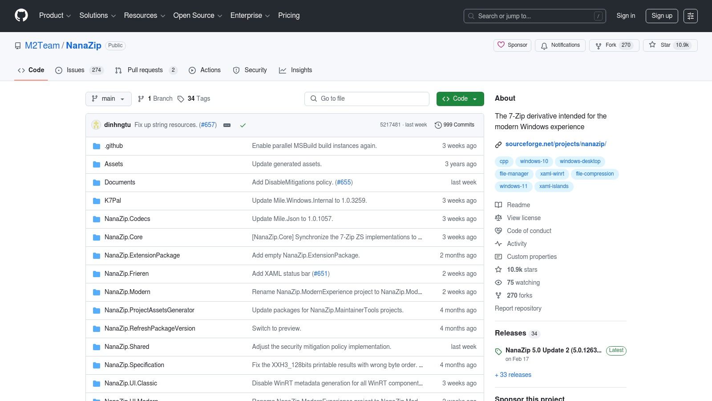
Task: Open commit 'Update Mile.Json to 1.0.1057.'
Action: point(292,219)
